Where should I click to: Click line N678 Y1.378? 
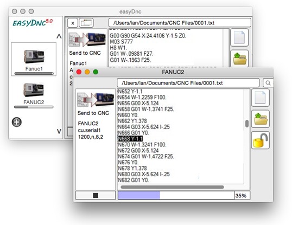point(132,169)
